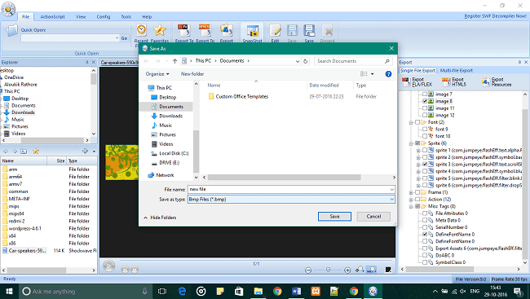Click the Favorites star icon
The image size is (530, 299).
coord(160,31)
